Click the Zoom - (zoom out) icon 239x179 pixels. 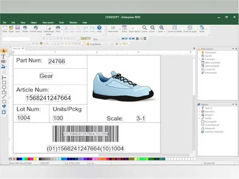[152, 28]
